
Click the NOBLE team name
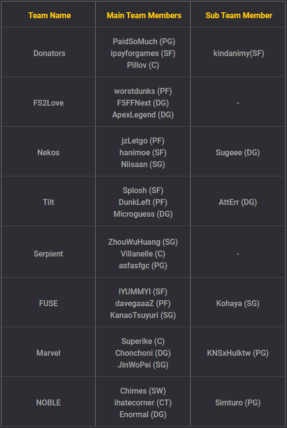48,403
